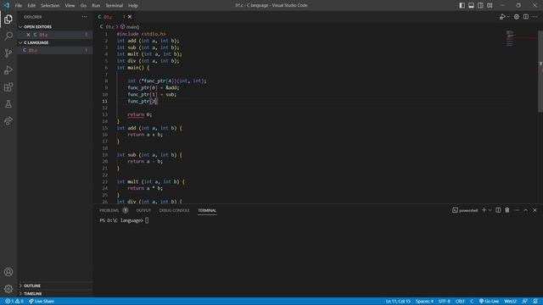Kill the terminal with trash icon
The image size is (543, 305).
(x=507, y=210)
